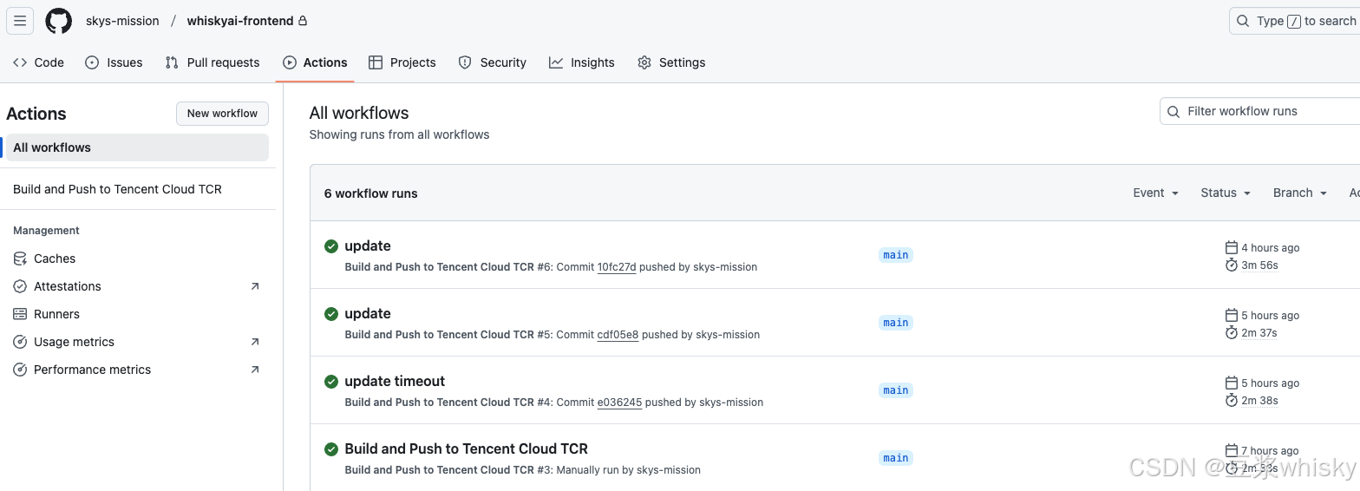Image resolution: width=1360 pixels, height=491 pixels.
Task: Open commit cdf05e8 link
Action: pyautogui.click(x=618, y=335)
